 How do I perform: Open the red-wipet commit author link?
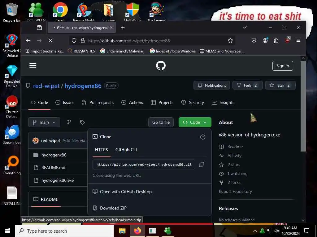tap(50, 140)
